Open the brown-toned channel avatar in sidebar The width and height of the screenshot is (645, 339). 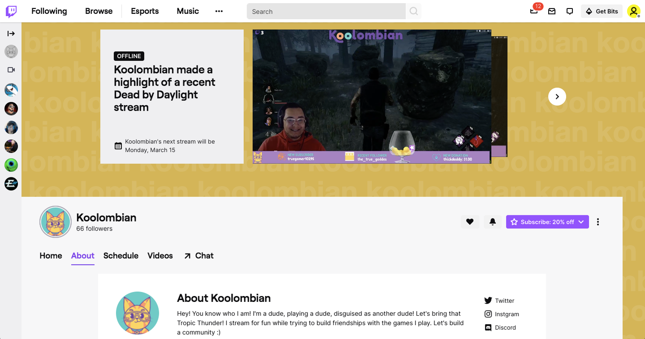pyautogui.click(x=11, y=146)
